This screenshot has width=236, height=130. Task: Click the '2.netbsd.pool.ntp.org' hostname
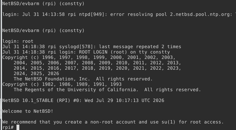tap(200, 14)
